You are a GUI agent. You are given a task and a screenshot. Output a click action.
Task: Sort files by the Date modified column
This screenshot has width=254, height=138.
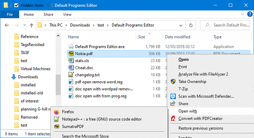[177, 37]
